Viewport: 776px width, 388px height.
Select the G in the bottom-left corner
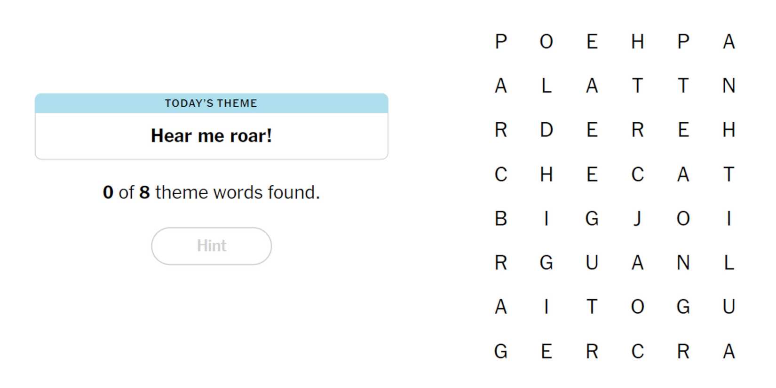click(x=501, y=351)
